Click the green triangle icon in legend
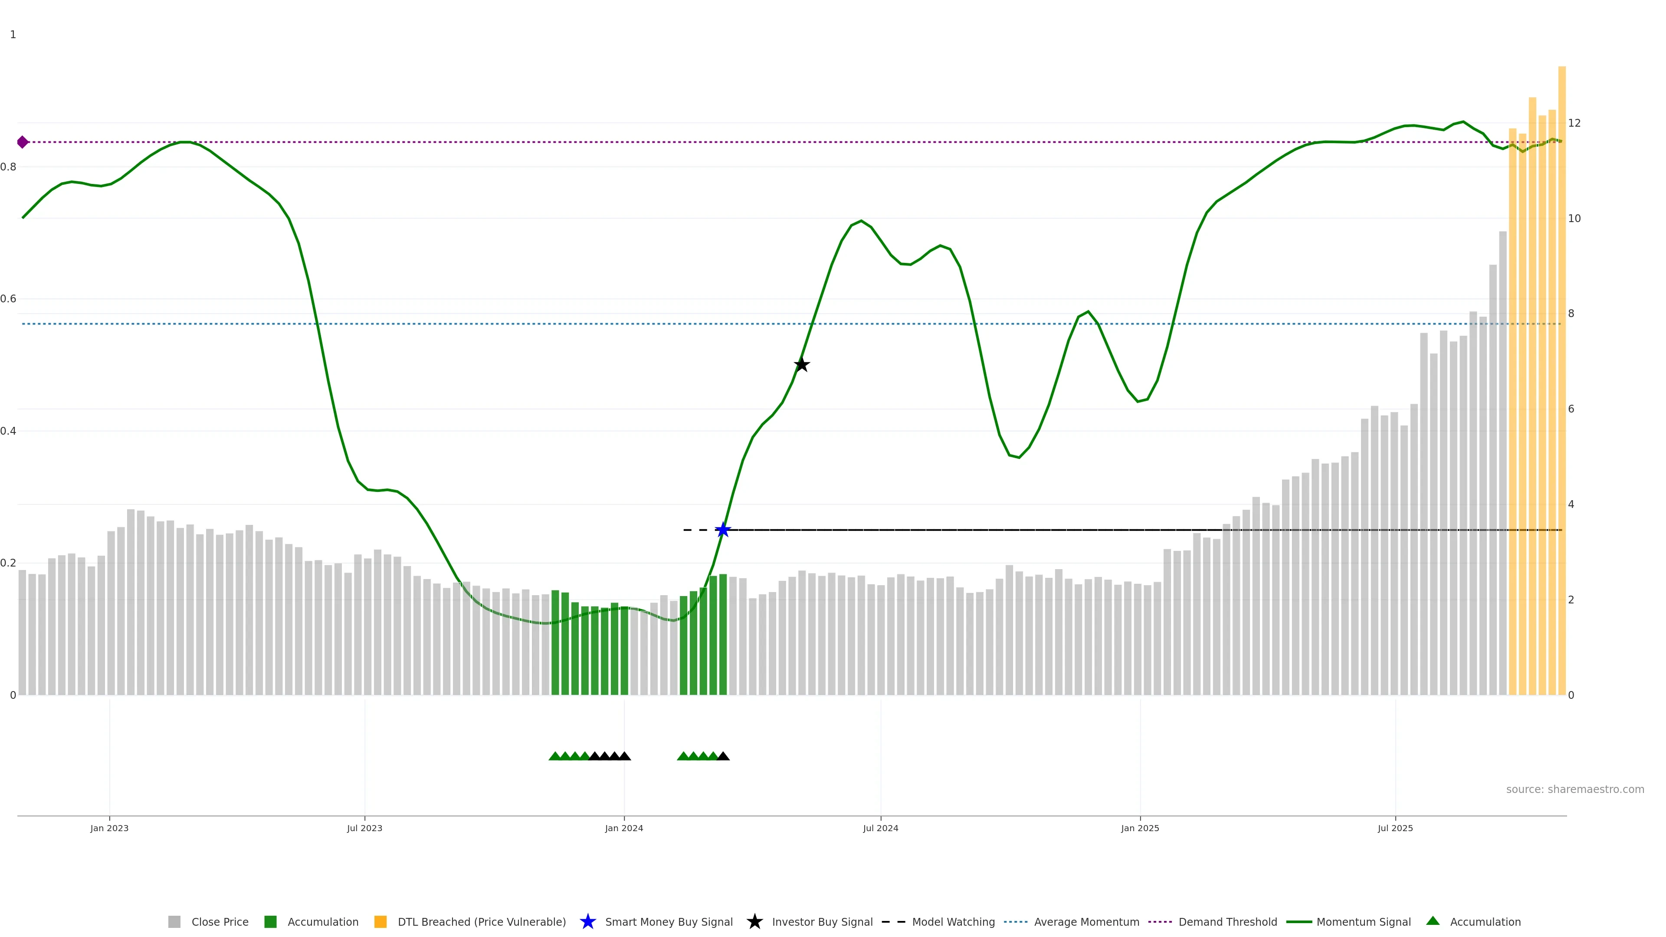The height and width of the screenshot is (937, 1666). tap(1433, 921)
